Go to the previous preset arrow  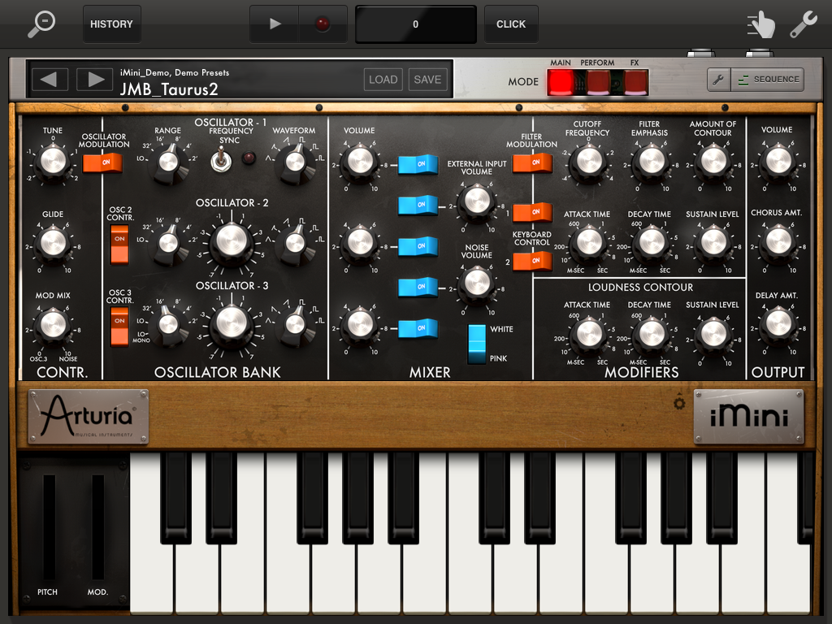pyautogui.click(x=50, y=80)
